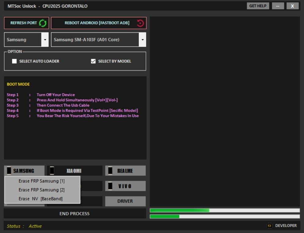Click the phone icon on the SAMSUNG button
The width and height of the screenshot is (304, 233).
[9, 171]
